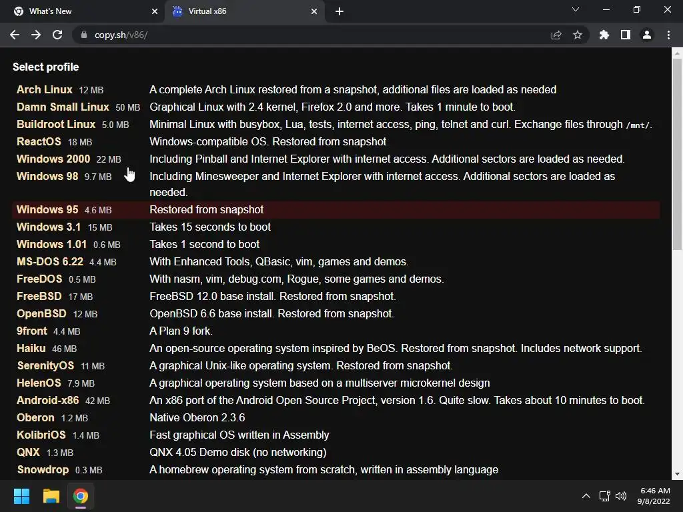The height and width of the screenshot is (512, 683).
Task: Start the SerenityOS profile
Action: (x=45, y=366)
